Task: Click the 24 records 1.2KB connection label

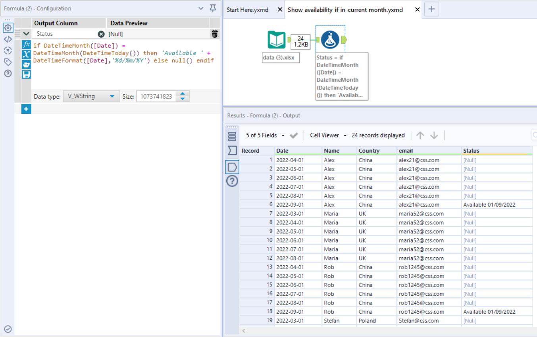Action: [300, 42]
